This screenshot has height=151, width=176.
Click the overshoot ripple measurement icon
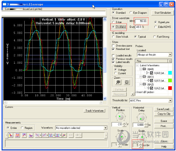pyautogui.click(x=31, y=135)
